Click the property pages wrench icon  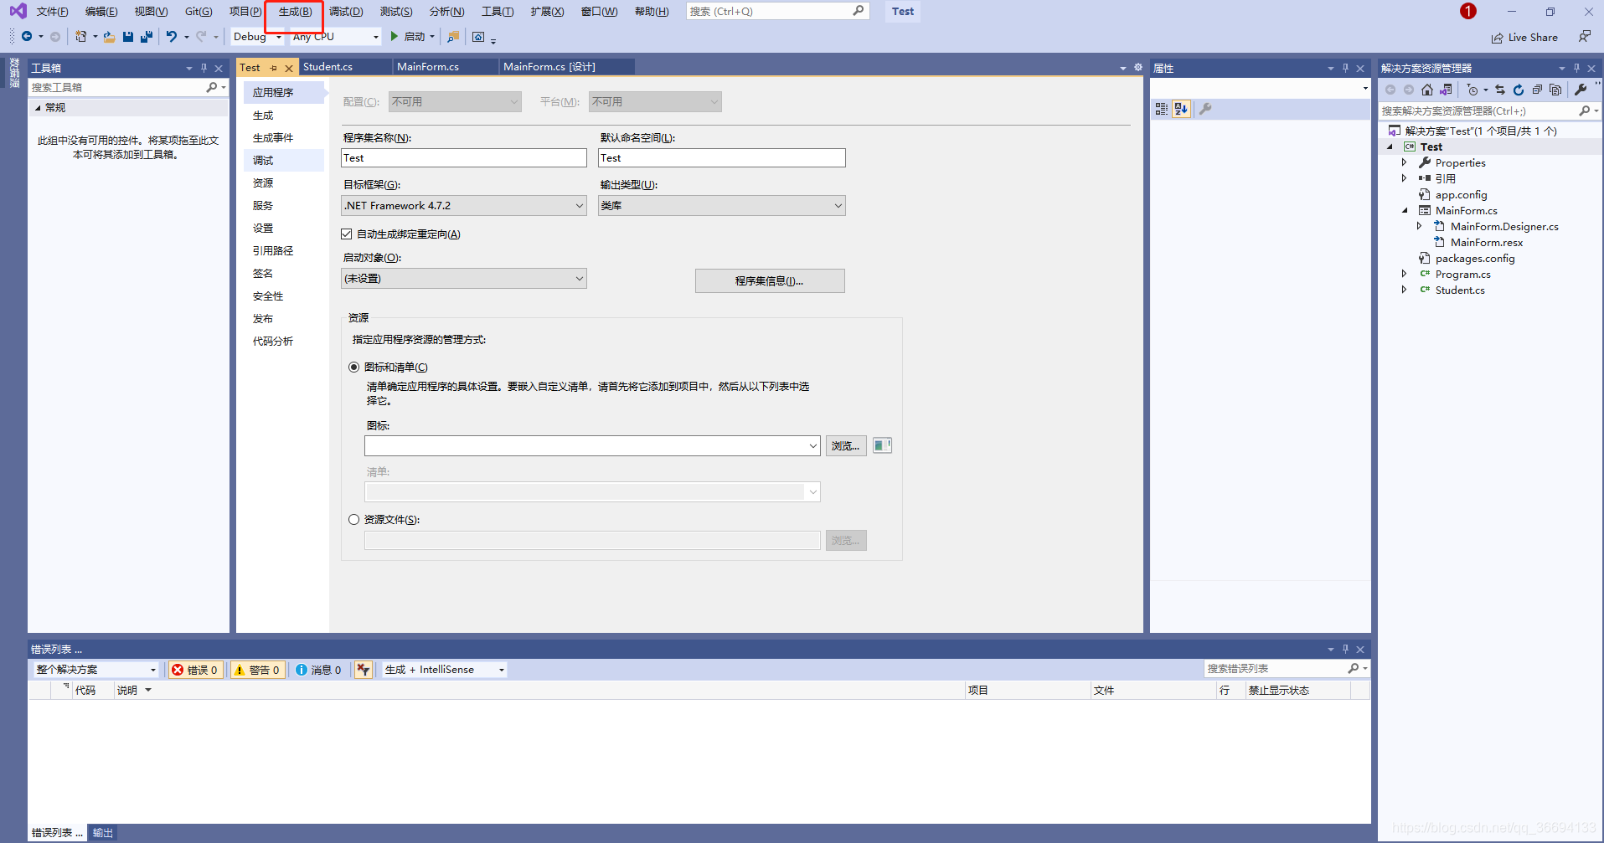pyautogui.click(x=1205, y=109)
